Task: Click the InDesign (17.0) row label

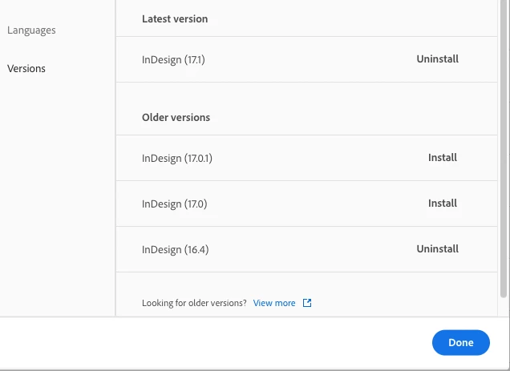Action: click(174, 204)
